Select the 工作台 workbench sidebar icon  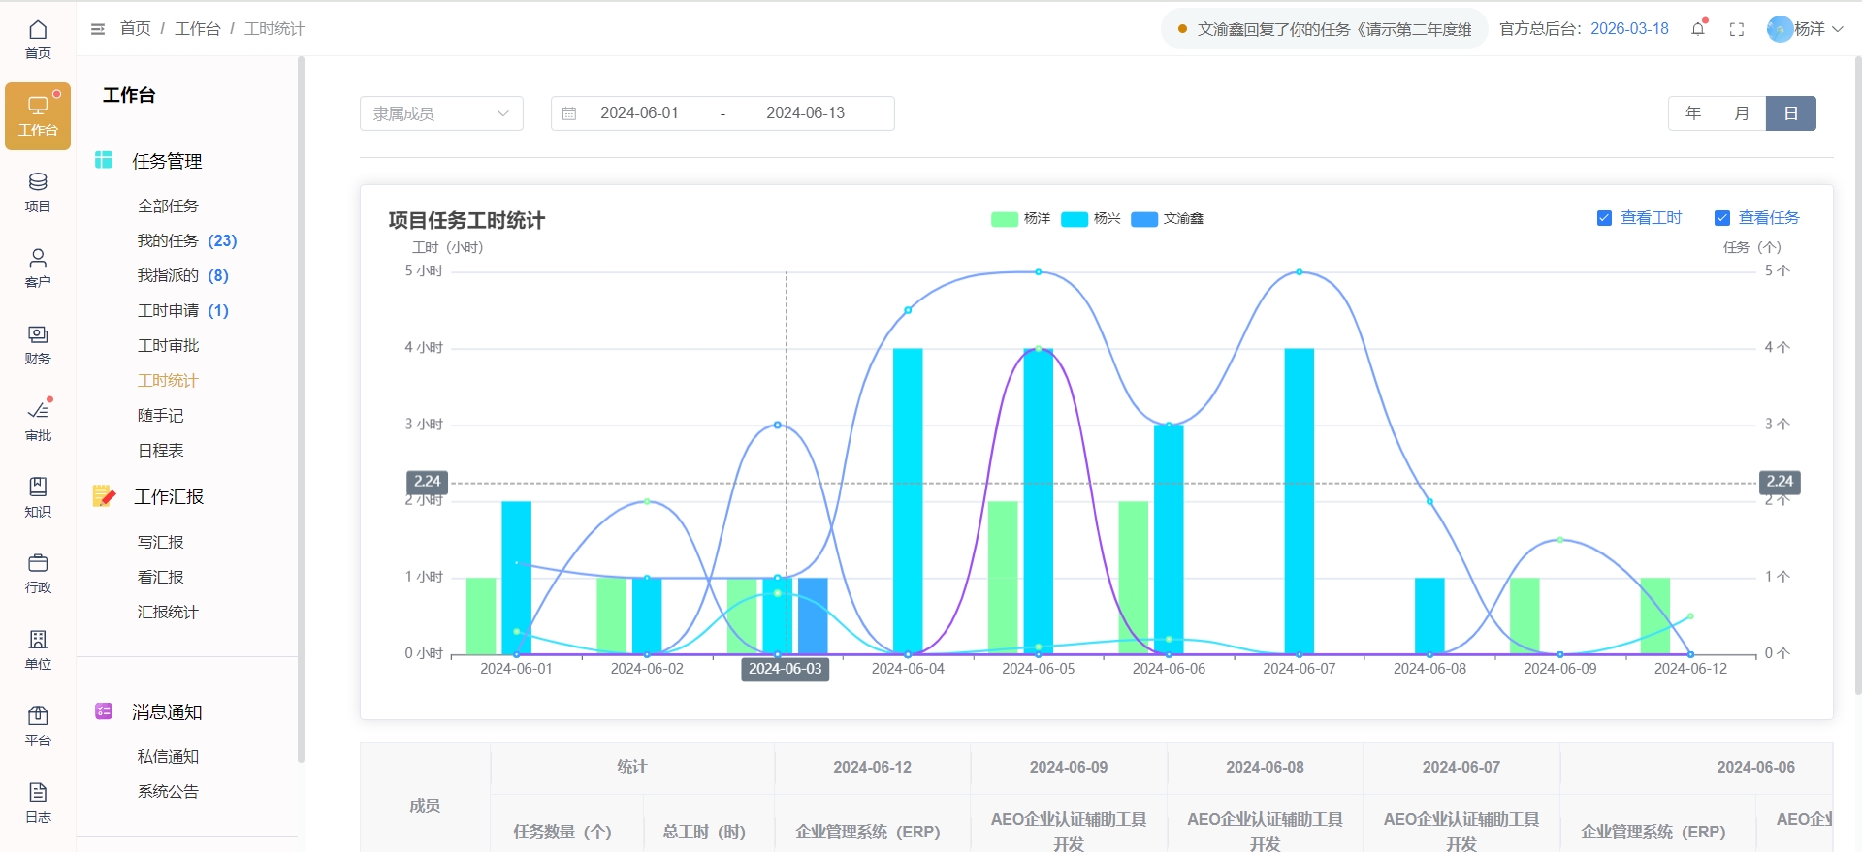(x=38, y=116)
